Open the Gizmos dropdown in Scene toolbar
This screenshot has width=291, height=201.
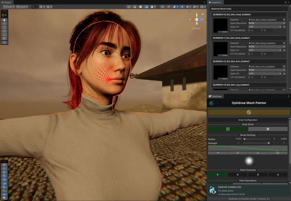[x=205, y=7]
